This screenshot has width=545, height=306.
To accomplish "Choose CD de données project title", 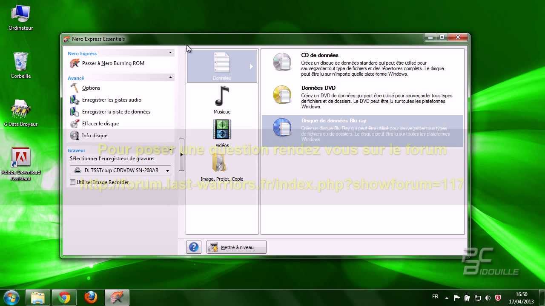I will point(320,55).
